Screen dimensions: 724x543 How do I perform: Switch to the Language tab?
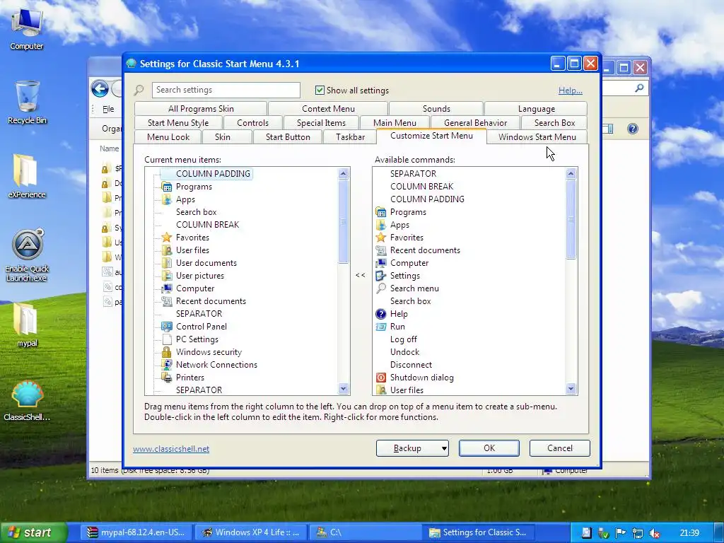pyautogui.click(x=536, y=108)
